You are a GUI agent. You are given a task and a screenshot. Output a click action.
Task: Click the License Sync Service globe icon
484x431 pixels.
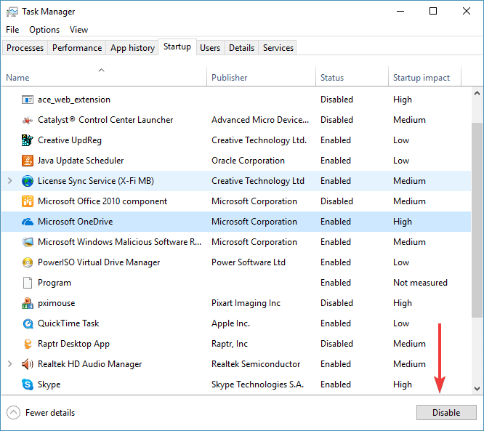[28, 181]
